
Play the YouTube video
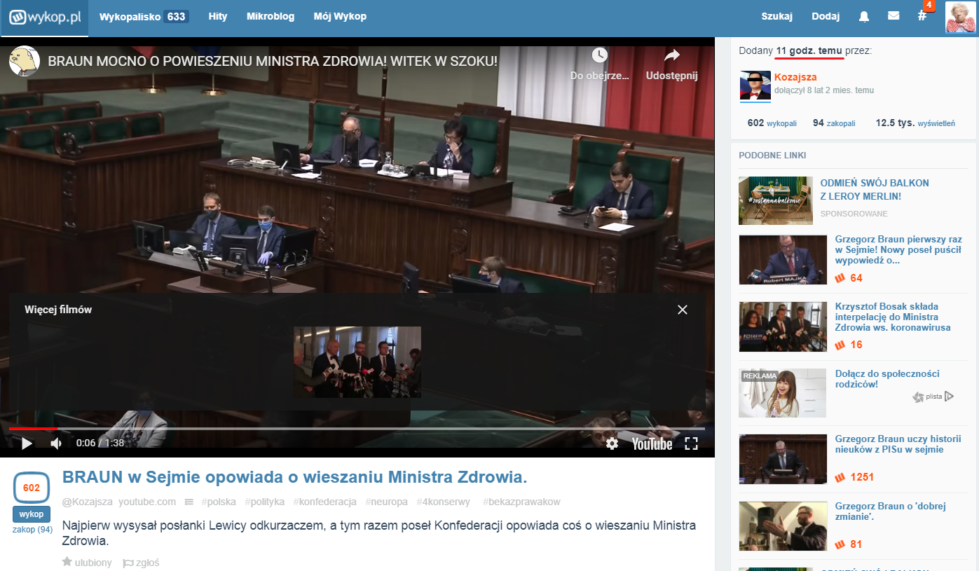pyautogui.click(x=27, y=443)
